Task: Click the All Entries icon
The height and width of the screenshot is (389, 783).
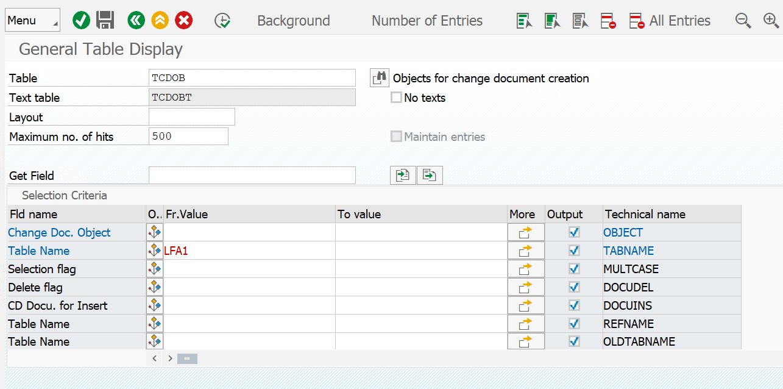Action: pos(636,20)
